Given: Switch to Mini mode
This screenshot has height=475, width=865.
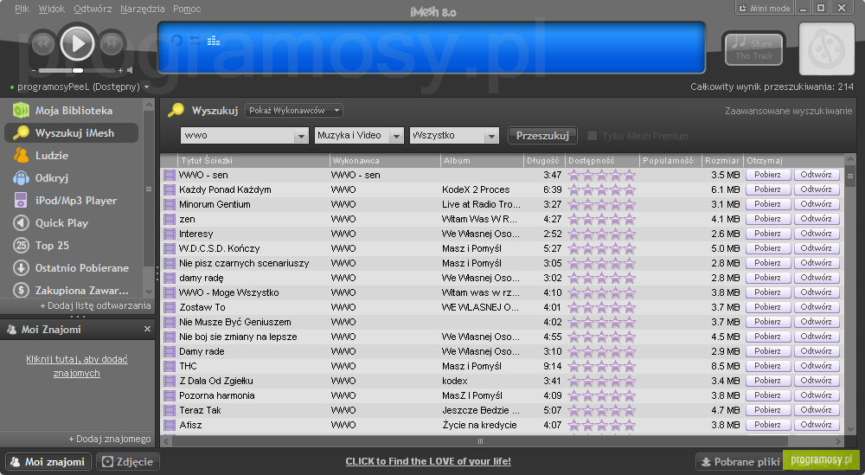Looking at the screenshot, I should tap(765, 9).
